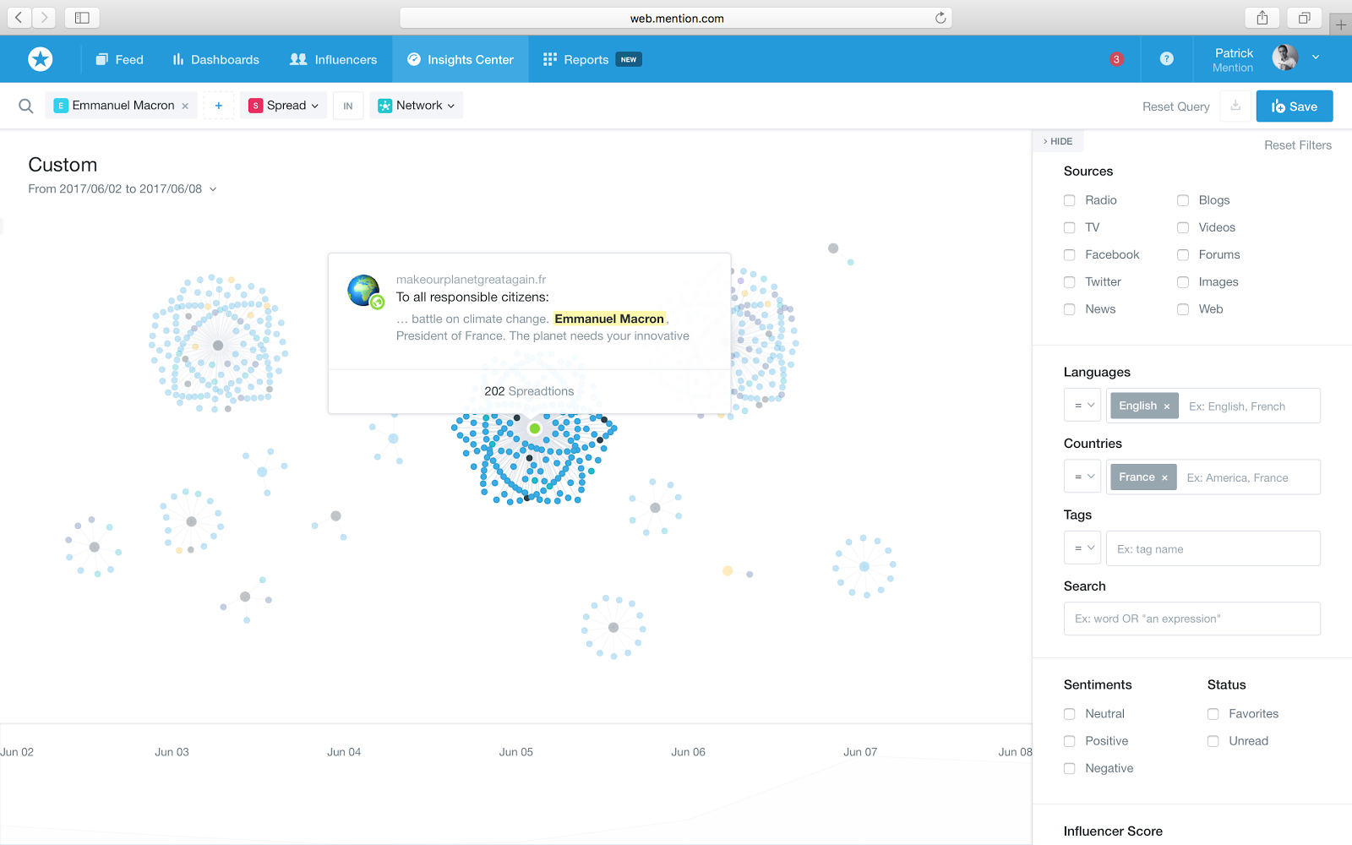Click the green central network node

(x=534, y=428)
